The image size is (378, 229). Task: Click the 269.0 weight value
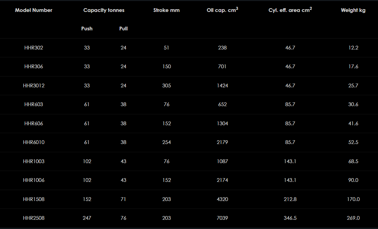click(353, 218)
